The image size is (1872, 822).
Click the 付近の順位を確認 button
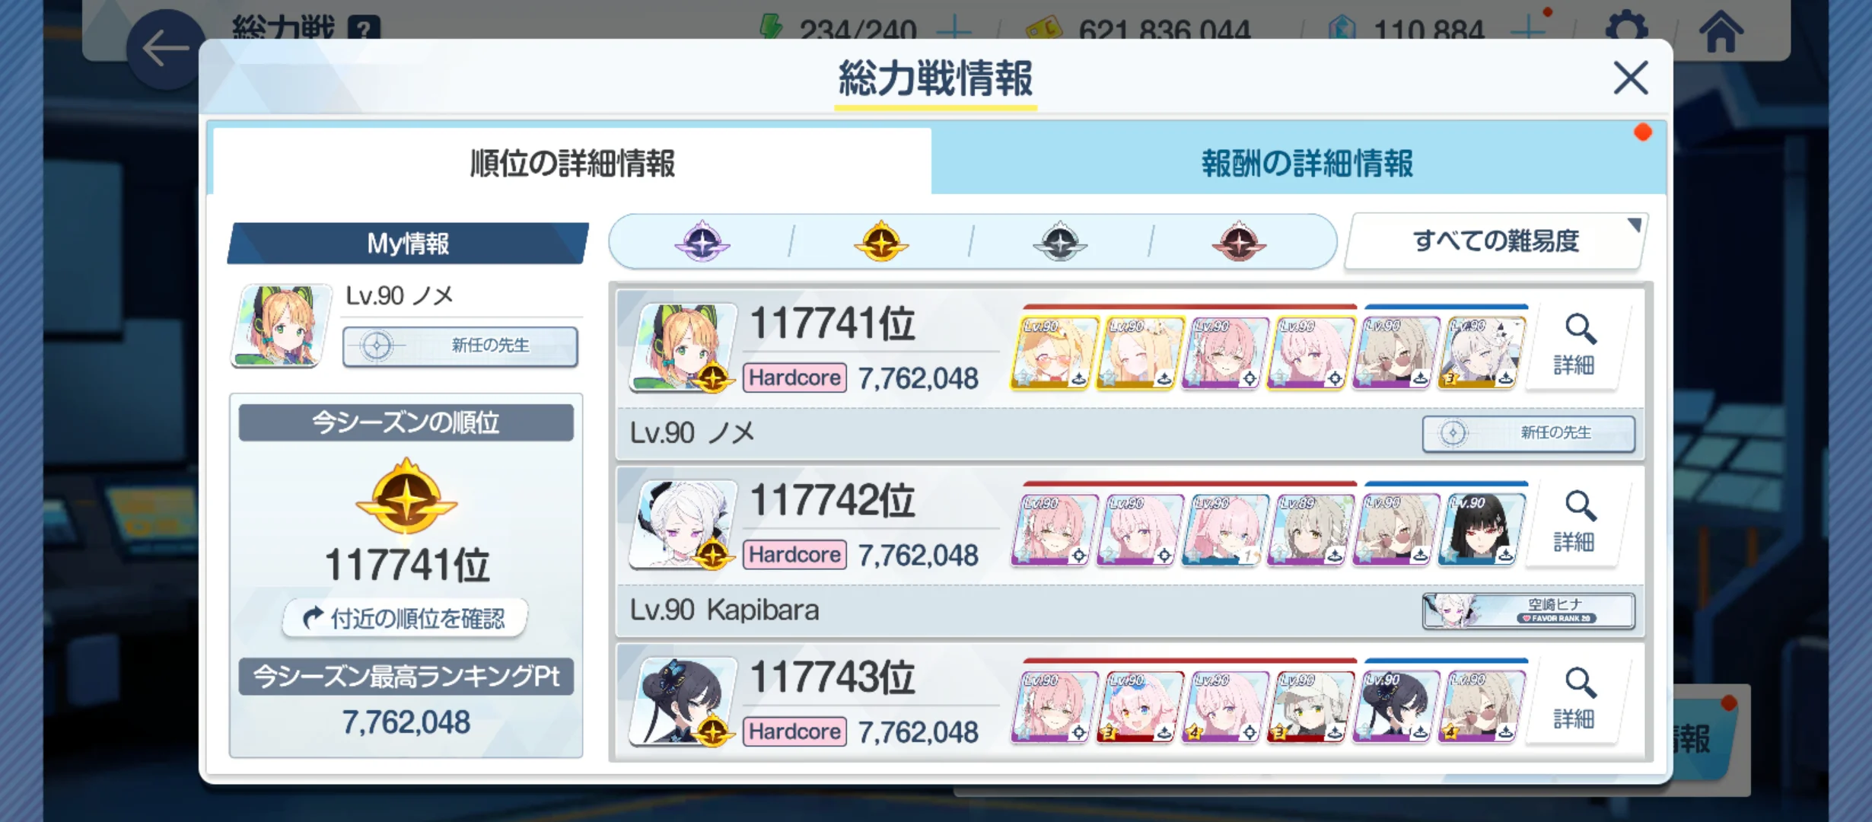point(405,618)
